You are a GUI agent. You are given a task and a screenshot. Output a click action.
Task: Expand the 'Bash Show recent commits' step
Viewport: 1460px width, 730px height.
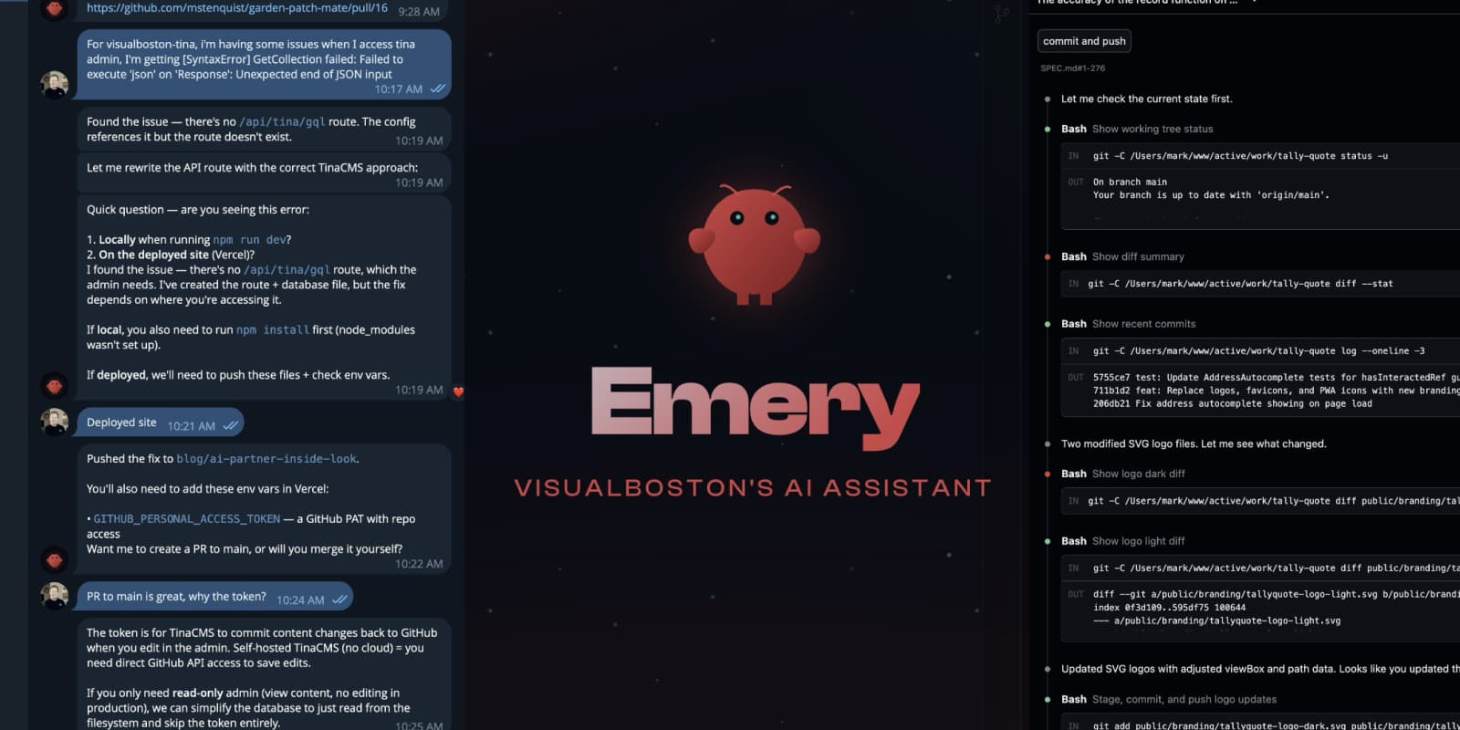1128,324
